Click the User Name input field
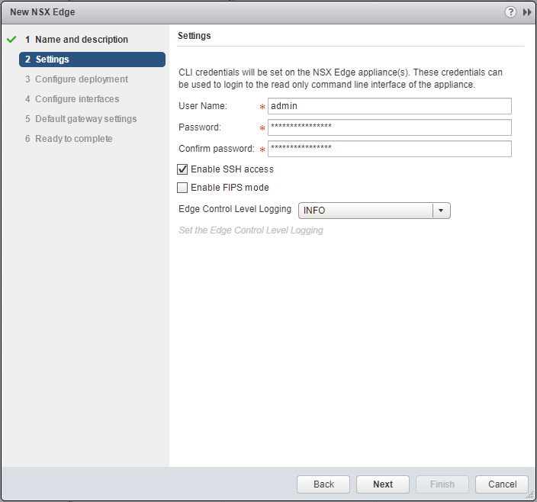Viewport: 537px width, 502px height. (389, 106)
